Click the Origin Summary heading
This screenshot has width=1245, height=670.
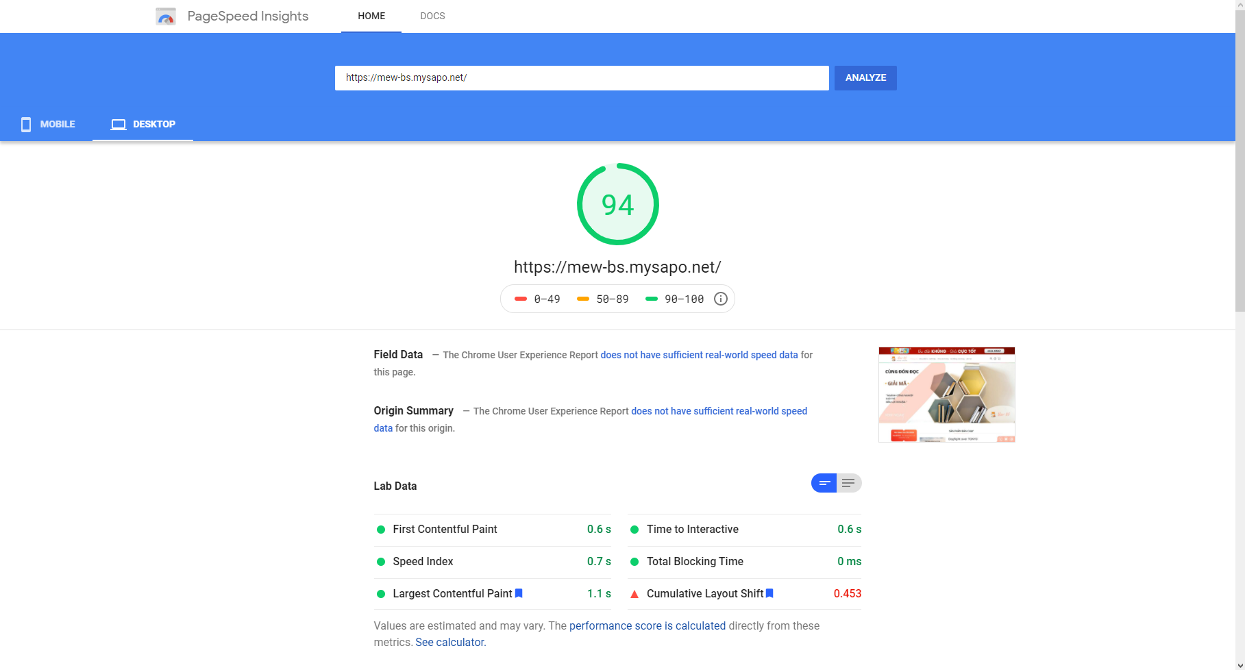(x=413, y=411)
